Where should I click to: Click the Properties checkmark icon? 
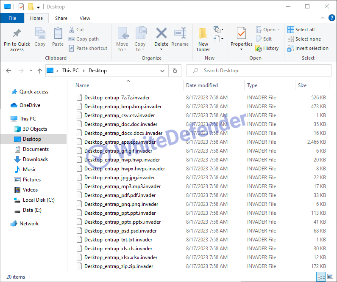point(241,33)
